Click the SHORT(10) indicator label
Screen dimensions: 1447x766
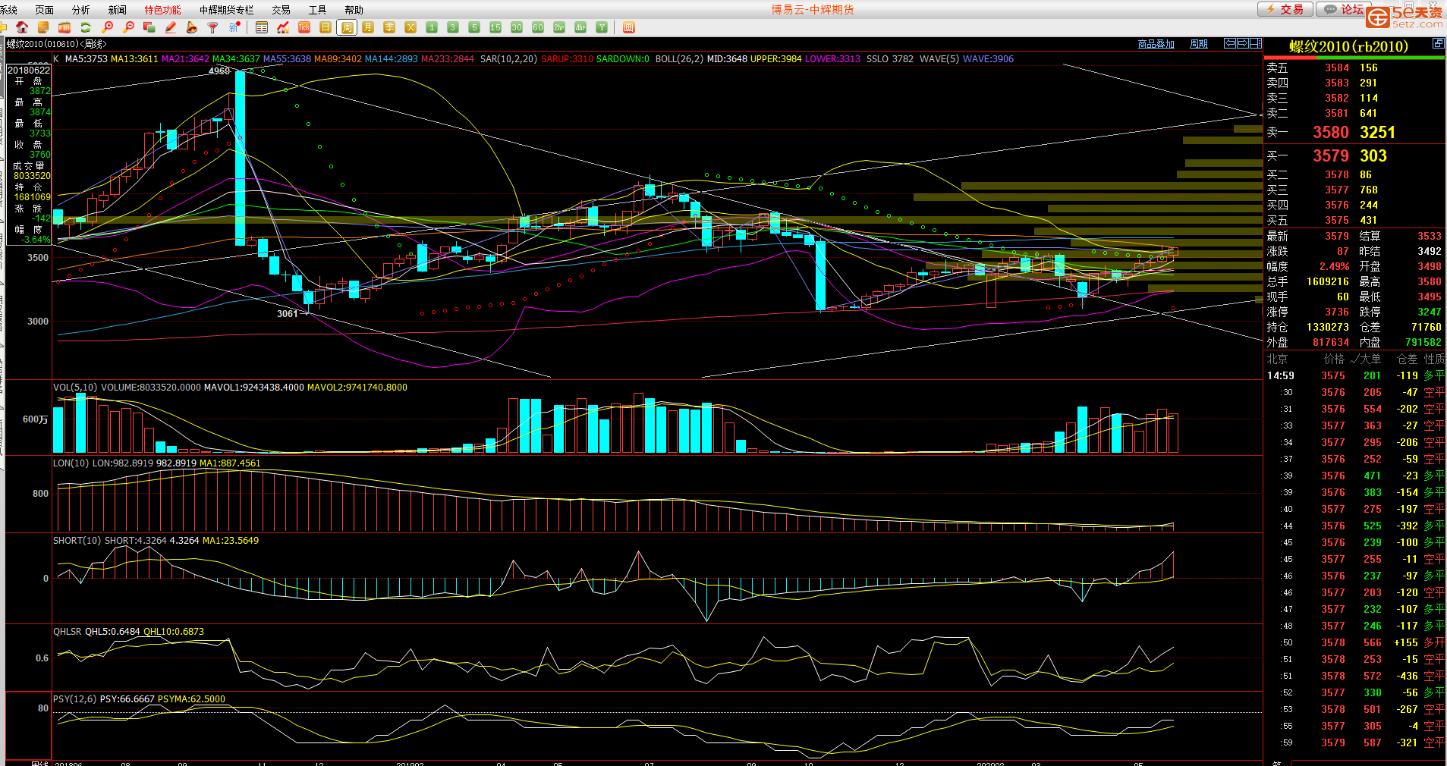click(x=77, y=541)
